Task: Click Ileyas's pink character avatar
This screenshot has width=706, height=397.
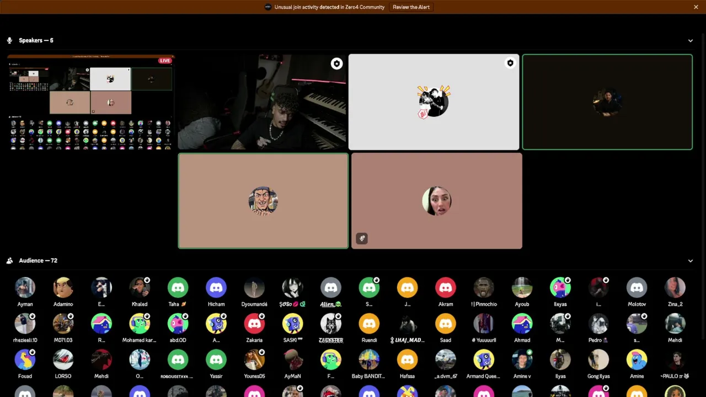Action: point(560,287)
